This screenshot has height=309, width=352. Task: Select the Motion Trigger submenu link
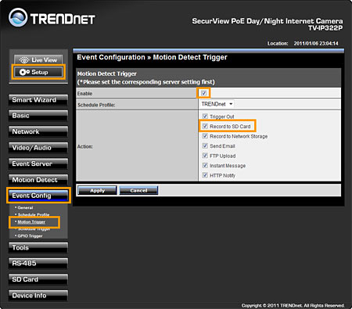[31, 222]
